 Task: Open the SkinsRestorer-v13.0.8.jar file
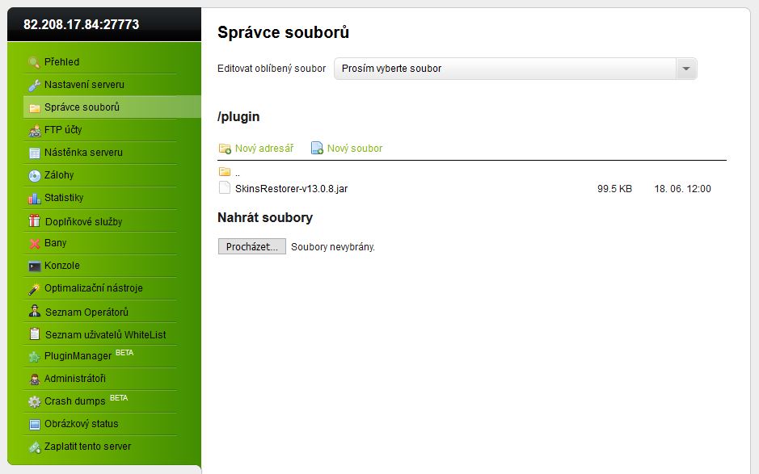coord(291,188)
